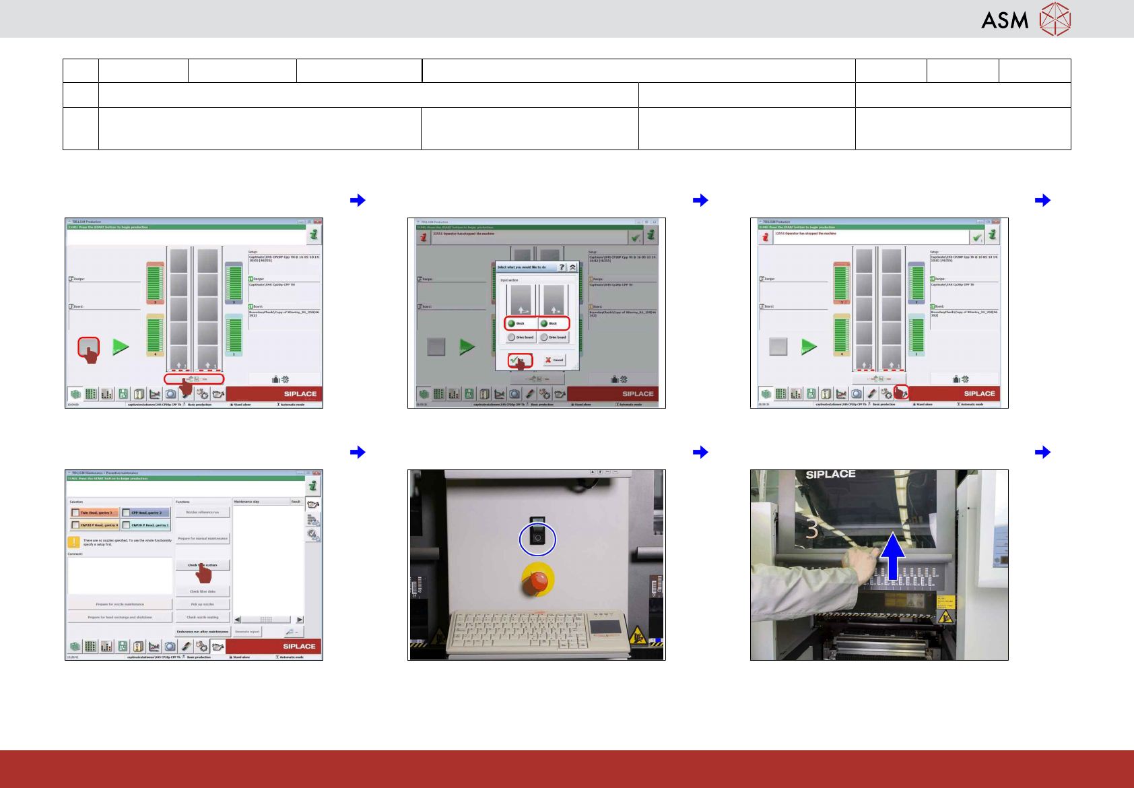
Task: Click green start arrow in top-right Production window
Action: pyautogui.click(x=809, y=347)
